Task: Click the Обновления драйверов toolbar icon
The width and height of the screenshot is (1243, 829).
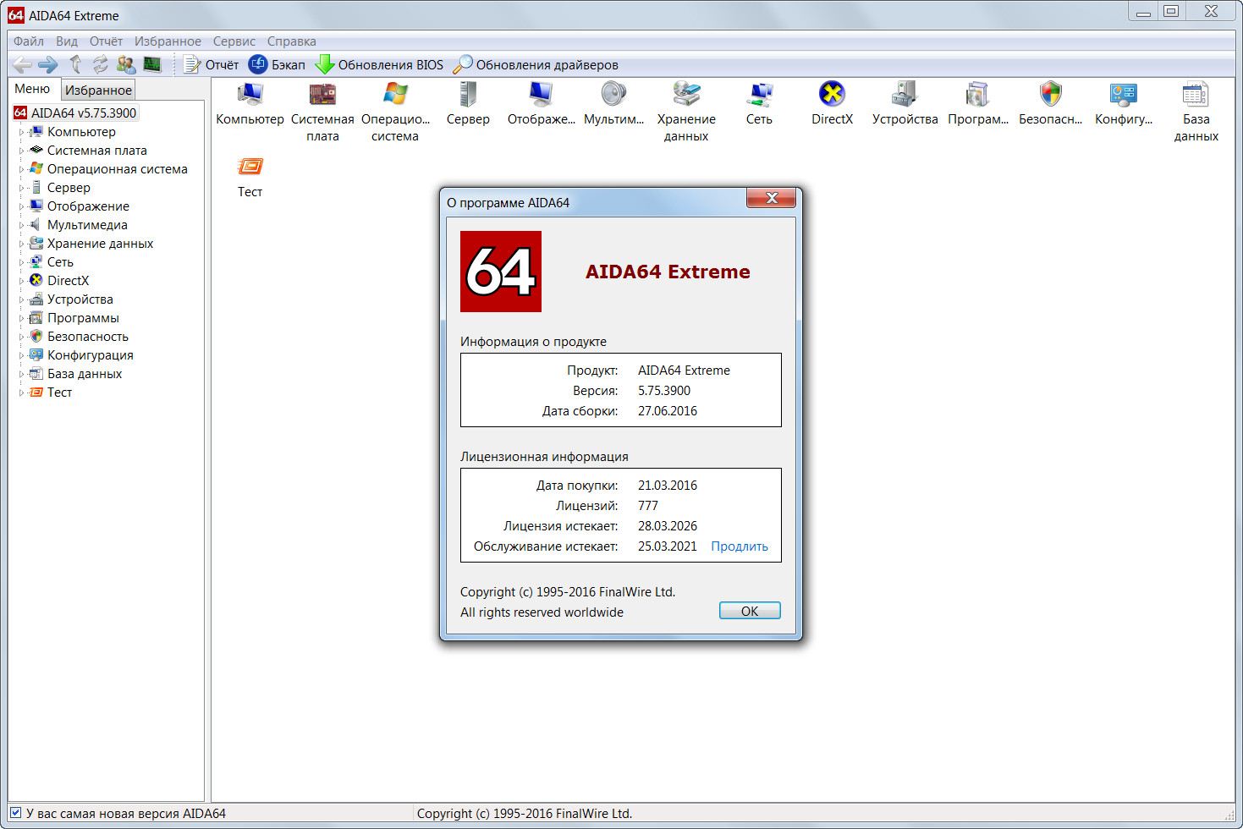Action: 463,65
